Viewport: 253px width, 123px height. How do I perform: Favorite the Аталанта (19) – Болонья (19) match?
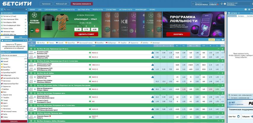pyautogui.click(x=35, y=53)
